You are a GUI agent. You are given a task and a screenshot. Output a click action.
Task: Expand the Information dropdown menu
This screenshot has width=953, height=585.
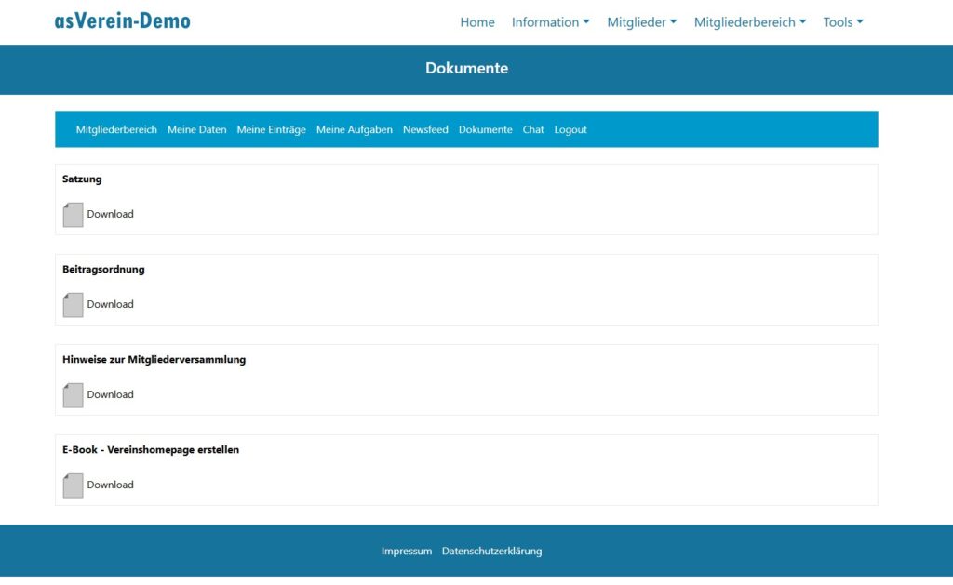[x=550, y=22]
